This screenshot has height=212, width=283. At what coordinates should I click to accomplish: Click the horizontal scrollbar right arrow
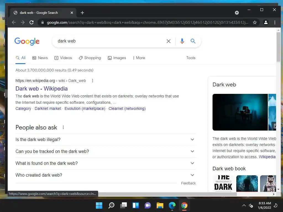[x=274, y=194]
